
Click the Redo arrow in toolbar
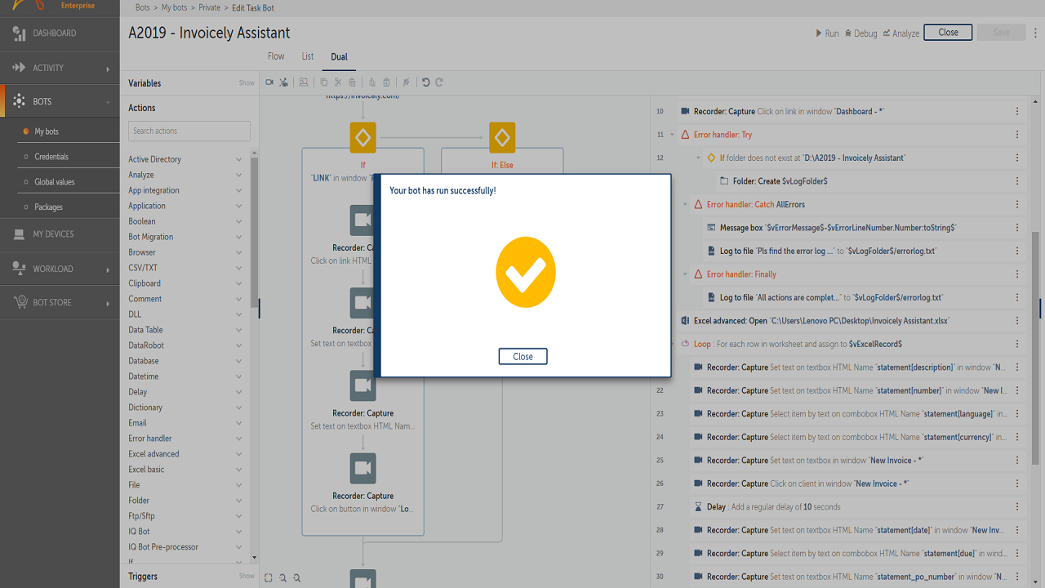pyautogui.click(x=439, y=82)
